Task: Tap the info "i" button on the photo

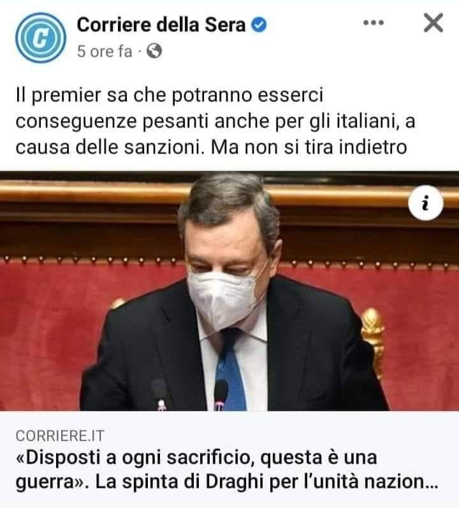Action: pos(425,203)
